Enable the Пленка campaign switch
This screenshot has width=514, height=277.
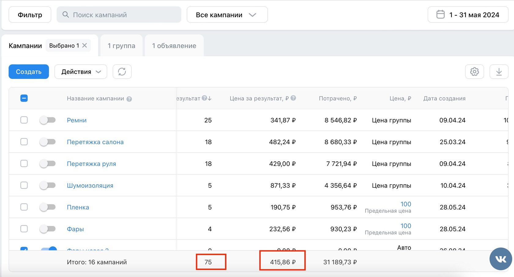click(47, 207)
